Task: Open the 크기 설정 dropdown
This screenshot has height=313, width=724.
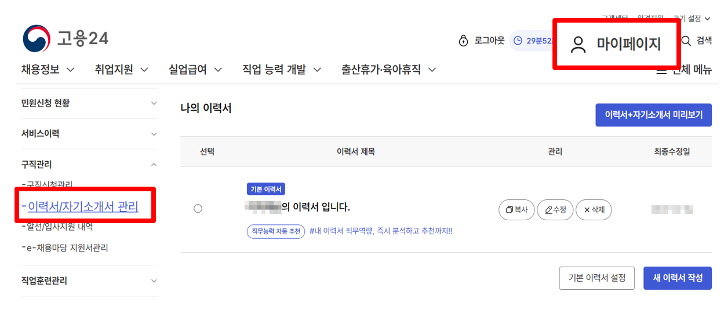Action: click(692, 19)
